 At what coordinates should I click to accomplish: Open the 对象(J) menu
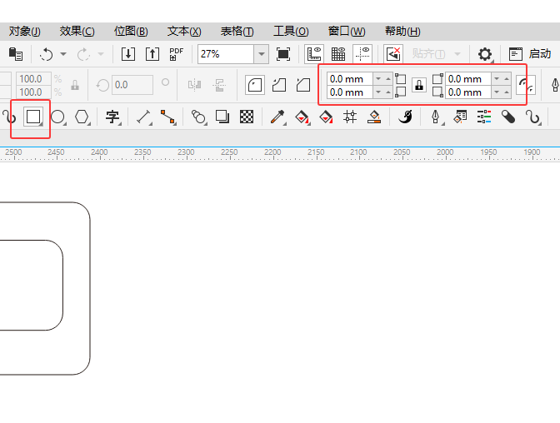click(x=25, y=32)
